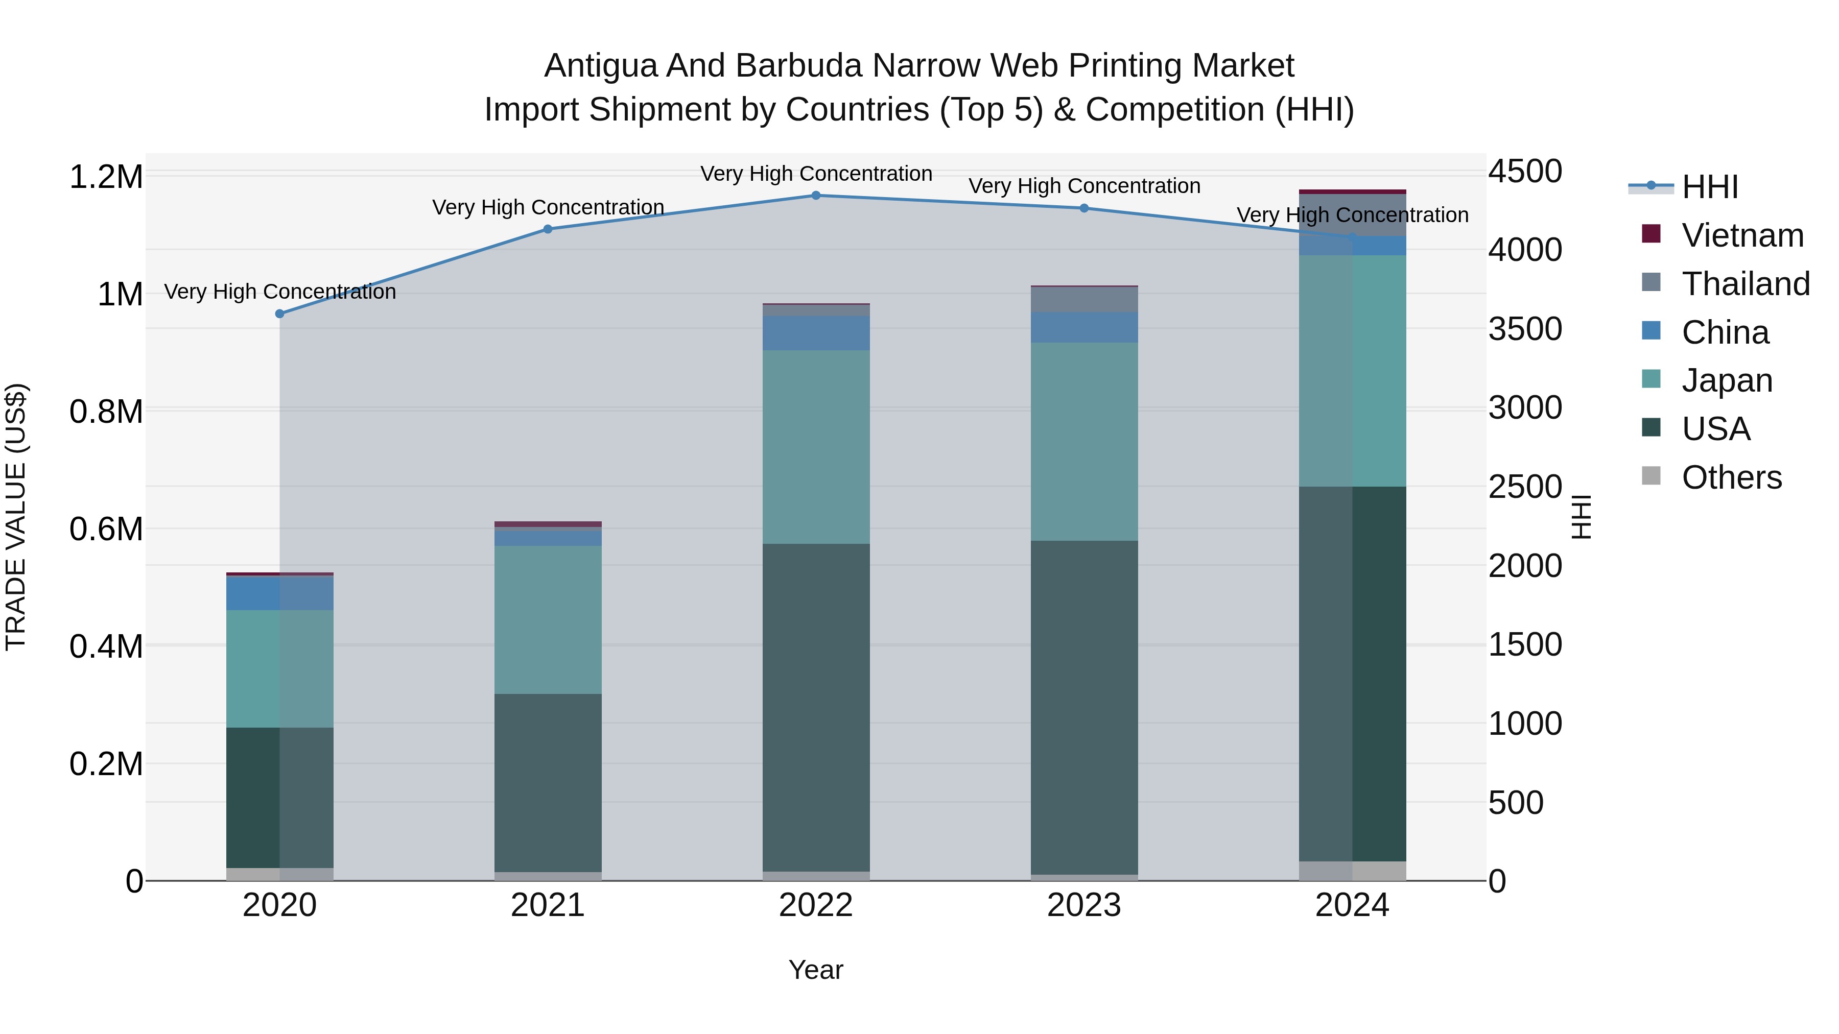Screen dimensions: 1839x1034
Task: Click the 2024 x-axis label
Action: (1352, 905)
